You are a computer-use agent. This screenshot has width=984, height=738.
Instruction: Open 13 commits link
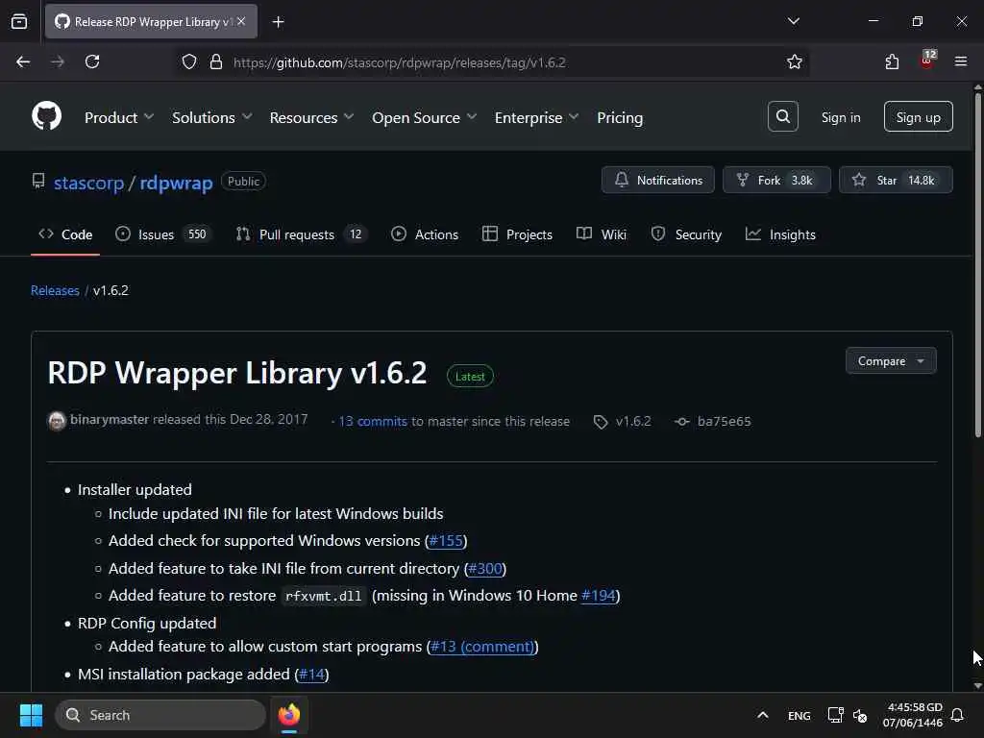(x=373, y=421)
